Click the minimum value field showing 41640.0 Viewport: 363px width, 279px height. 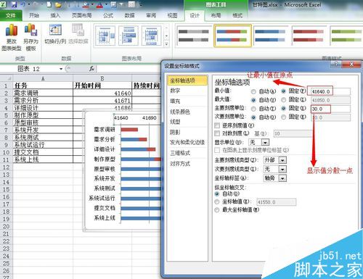(330, 91)
